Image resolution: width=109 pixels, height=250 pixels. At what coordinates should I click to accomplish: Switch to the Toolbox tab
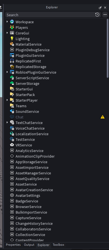[x=58, y=245]
